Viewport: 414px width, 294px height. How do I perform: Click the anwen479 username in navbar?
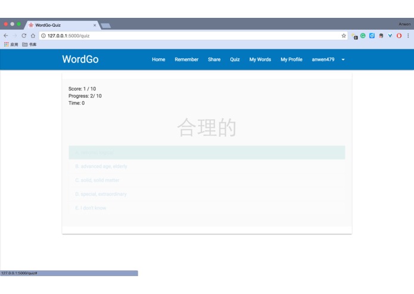coord(323,60)
